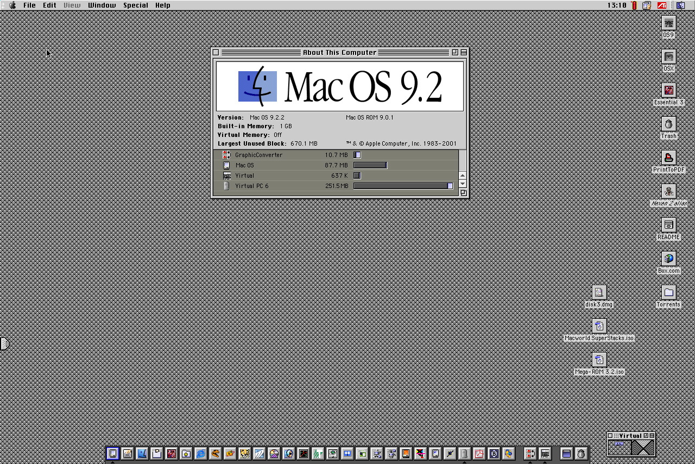Open the Edit menu
This screenshot has width=695, height=464.
[x=49, y=5]
